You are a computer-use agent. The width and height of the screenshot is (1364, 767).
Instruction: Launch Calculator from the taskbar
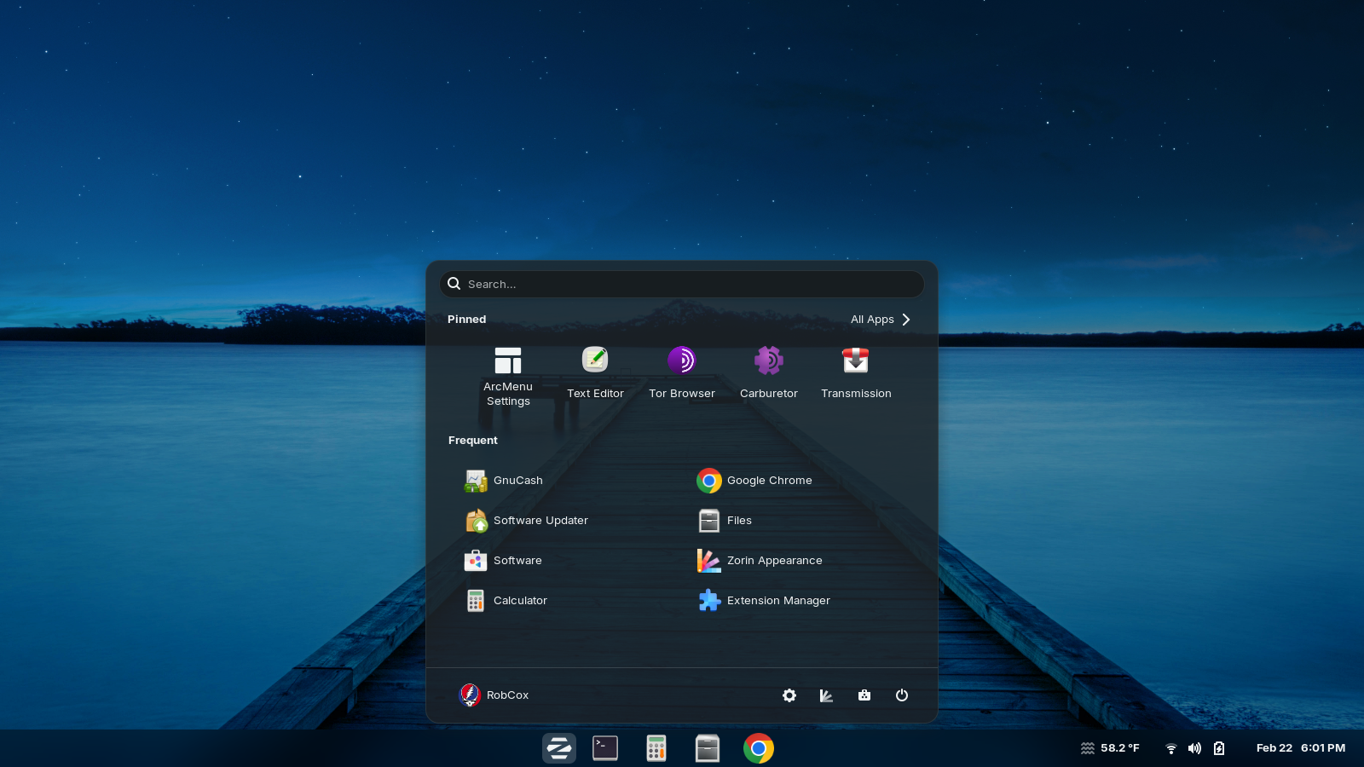tap(656, 749)
